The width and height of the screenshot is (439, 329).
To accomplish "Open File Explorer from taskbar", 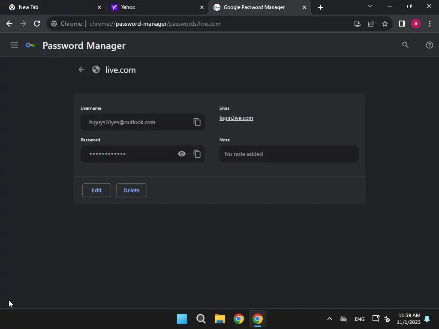I will [x=220, y=319].
